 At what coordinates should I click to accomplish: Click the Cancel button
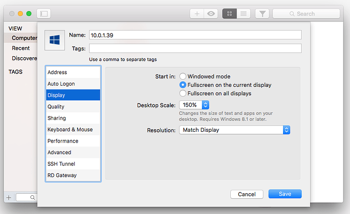click(x=247, y=194)
